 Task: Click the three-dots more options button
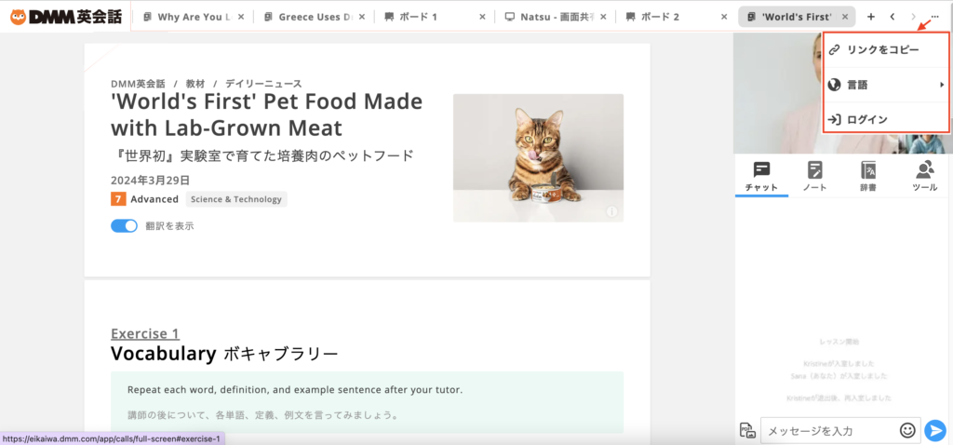point(935,17)
